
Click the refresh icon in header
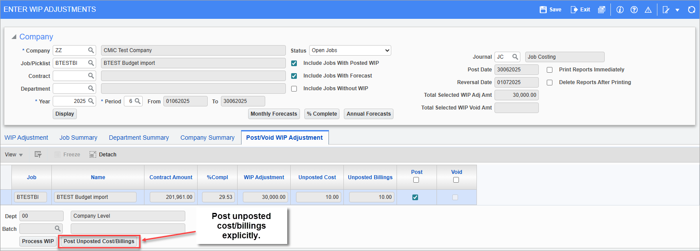click(x=692, y=10)
